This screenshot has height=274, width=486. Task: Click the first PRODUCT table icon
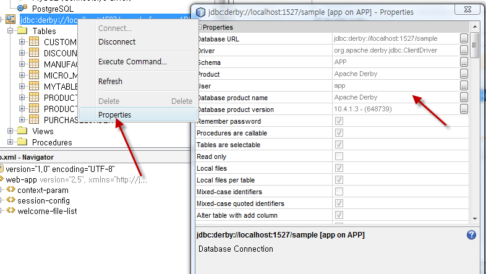tap(34, 97)
